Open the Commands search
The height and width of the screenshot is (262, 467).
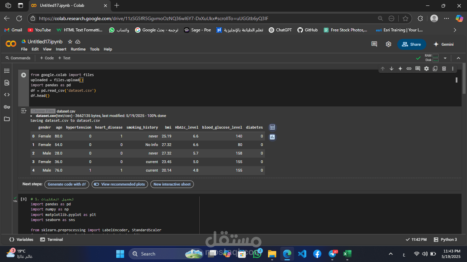tap(18, 58)
